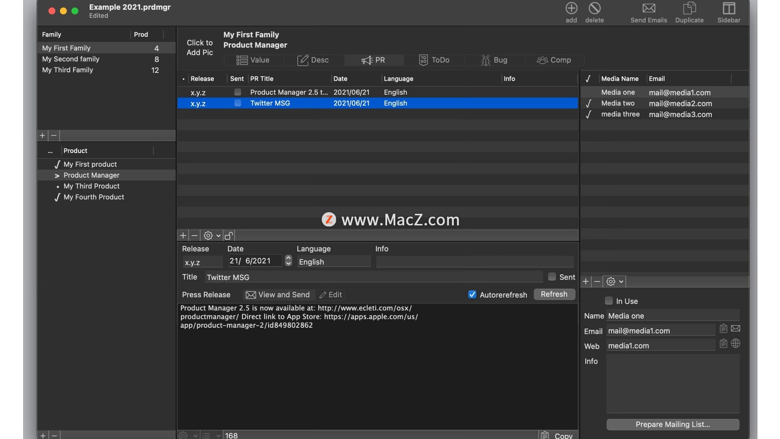Click View and Send button

pyautogui.click(x=278, y=295)
